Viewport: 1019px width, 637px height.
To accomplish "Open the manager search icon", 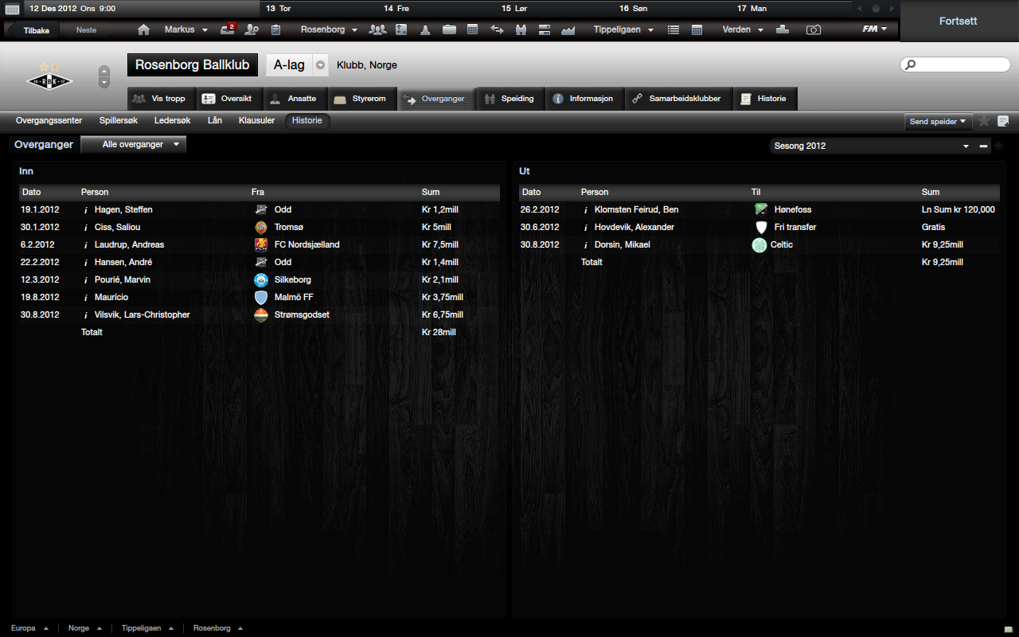I will 252,29.
